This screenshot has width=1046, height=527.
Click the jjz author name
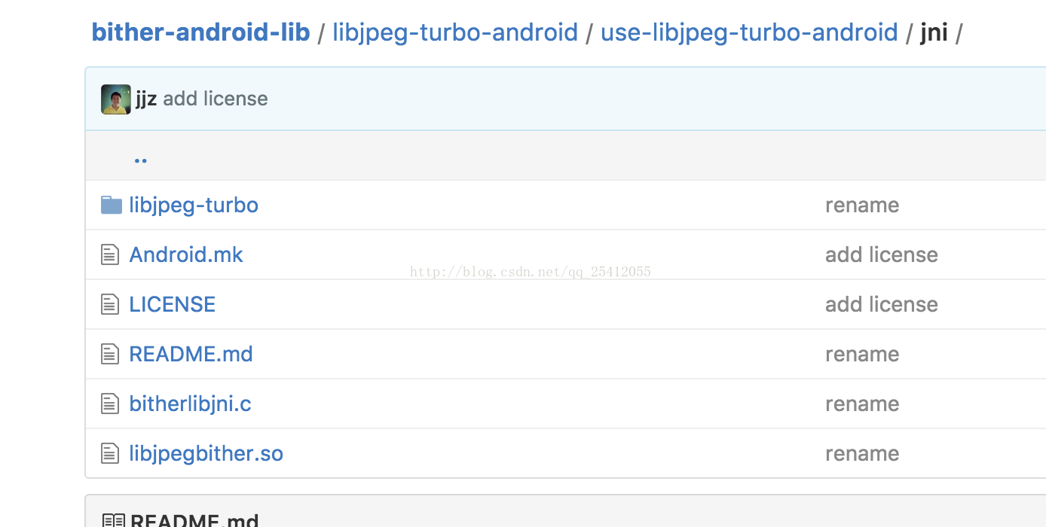pyautogui.click(x=146, y=99)
